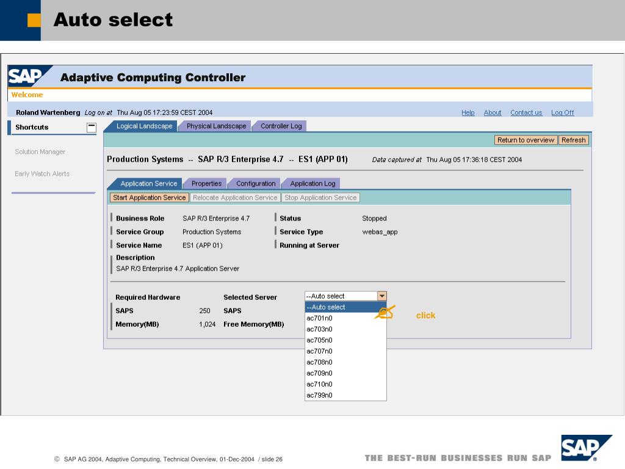Switch to Physical Landscape tab

[x=216, y=126]
